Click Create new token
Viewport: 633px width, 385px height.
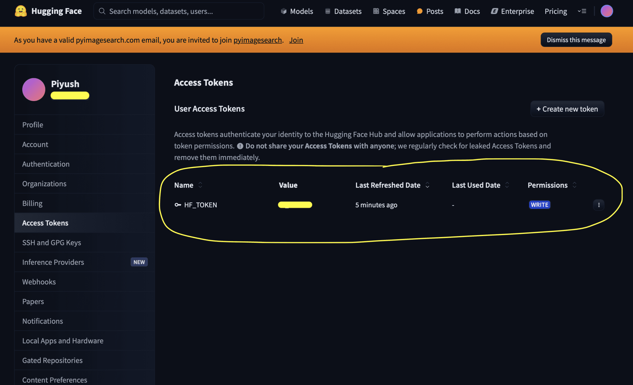click(567, 109)
